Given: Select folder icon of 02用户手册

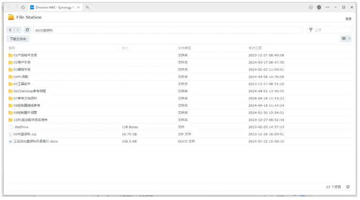Looking at the screenshot, I should [x=11, y=62].
